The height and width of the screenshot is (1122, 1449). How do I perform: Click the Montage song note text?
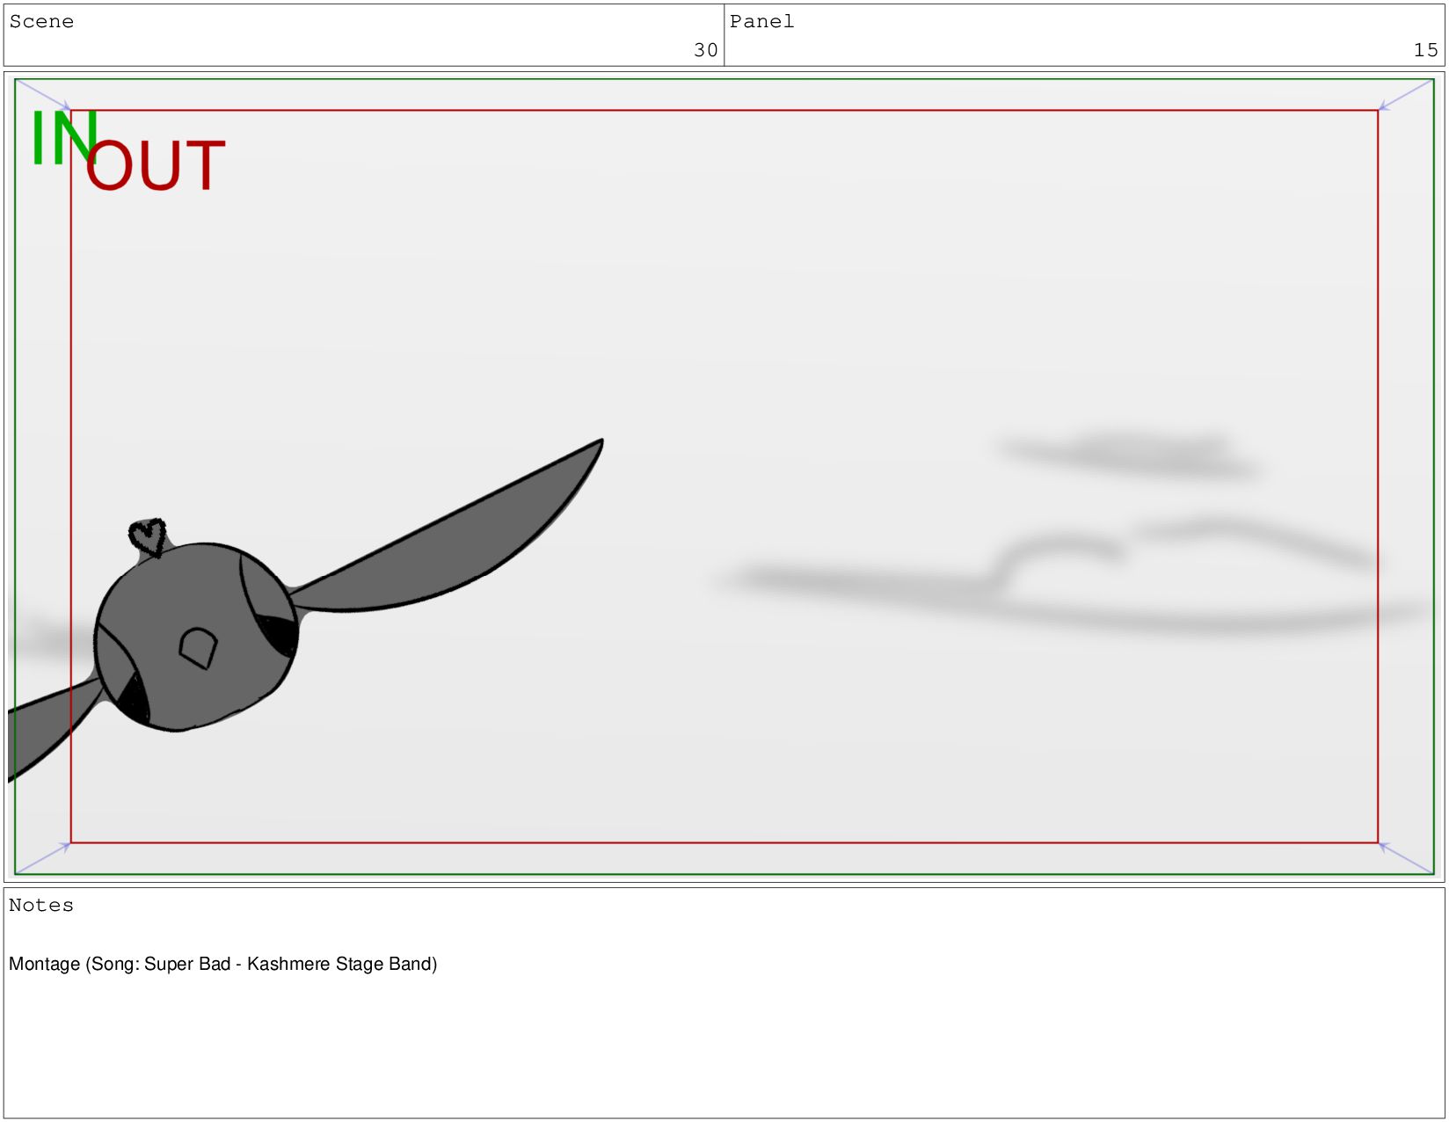pyautogui.click(x=222, y=964)
